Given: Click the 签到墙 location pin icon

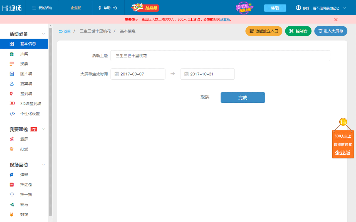Looking at the screenshot, I should pyautogui.click(x=11, y=94).
